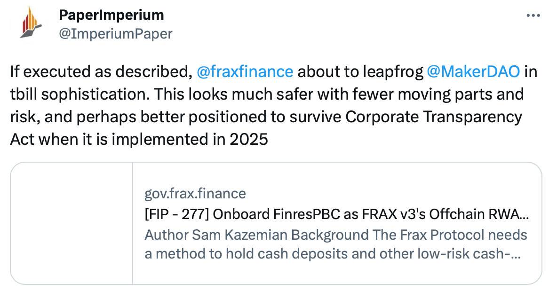Open the [FIP - 277] card title
The image size is (557, 298).
(337, 214)
